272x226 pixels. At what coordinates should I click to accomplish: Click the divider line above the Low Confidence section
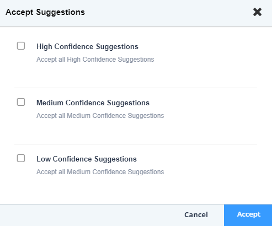(136, 144)
